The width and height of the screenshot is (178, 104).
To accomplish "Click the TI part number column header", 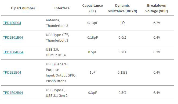I will click(x=23, y=8).
